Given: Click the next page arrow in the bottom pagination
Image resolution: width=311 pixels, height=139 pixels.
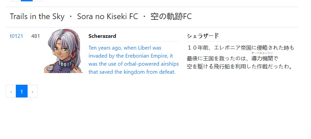Looking at the screenshot, I should pos(32,91).
